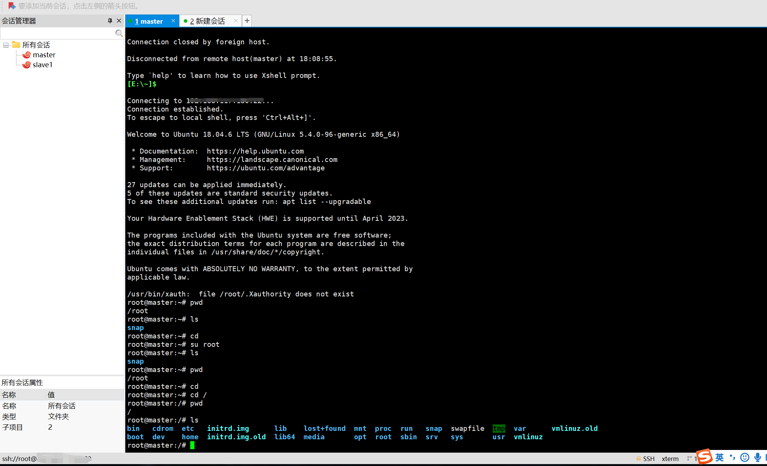767x466 pixels.
Task: Click the xterm label in status bar
Action: (x=670, y=459)
